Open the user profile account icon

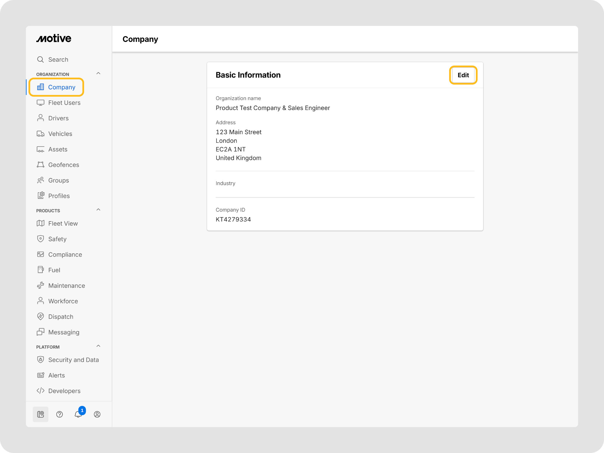(97, 414)
